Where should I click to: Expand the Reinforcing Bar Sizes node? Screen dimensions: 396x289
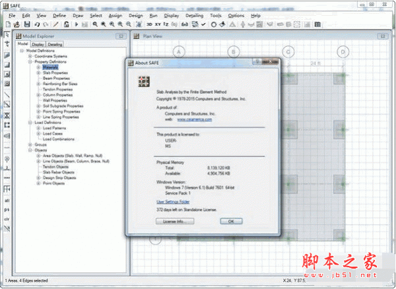pyautogui.click(x=38, y=84)
